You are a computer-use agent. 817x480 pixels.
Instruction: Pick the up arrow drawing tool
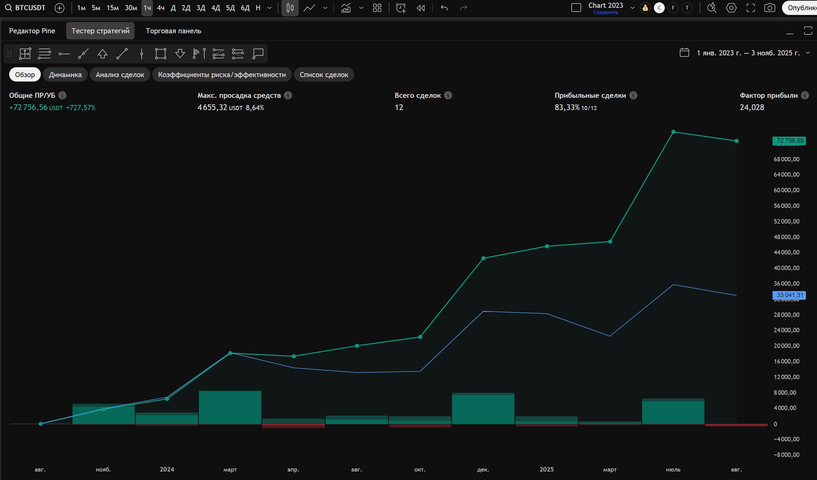point(102,54)
